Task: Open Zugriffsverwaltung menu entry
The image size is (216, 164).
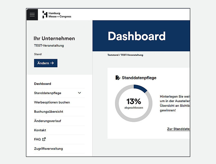Action: (x=49, y=149)
